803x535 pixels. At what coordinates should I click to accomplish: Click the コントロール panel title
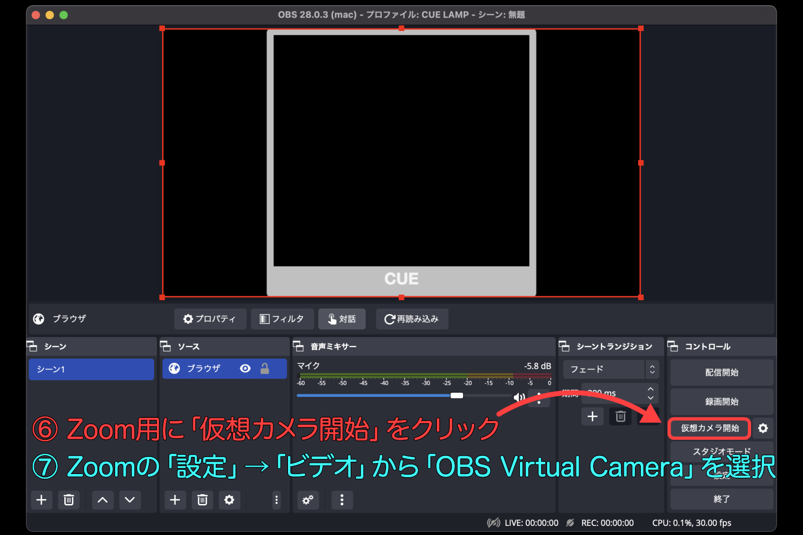pos(708,347)
